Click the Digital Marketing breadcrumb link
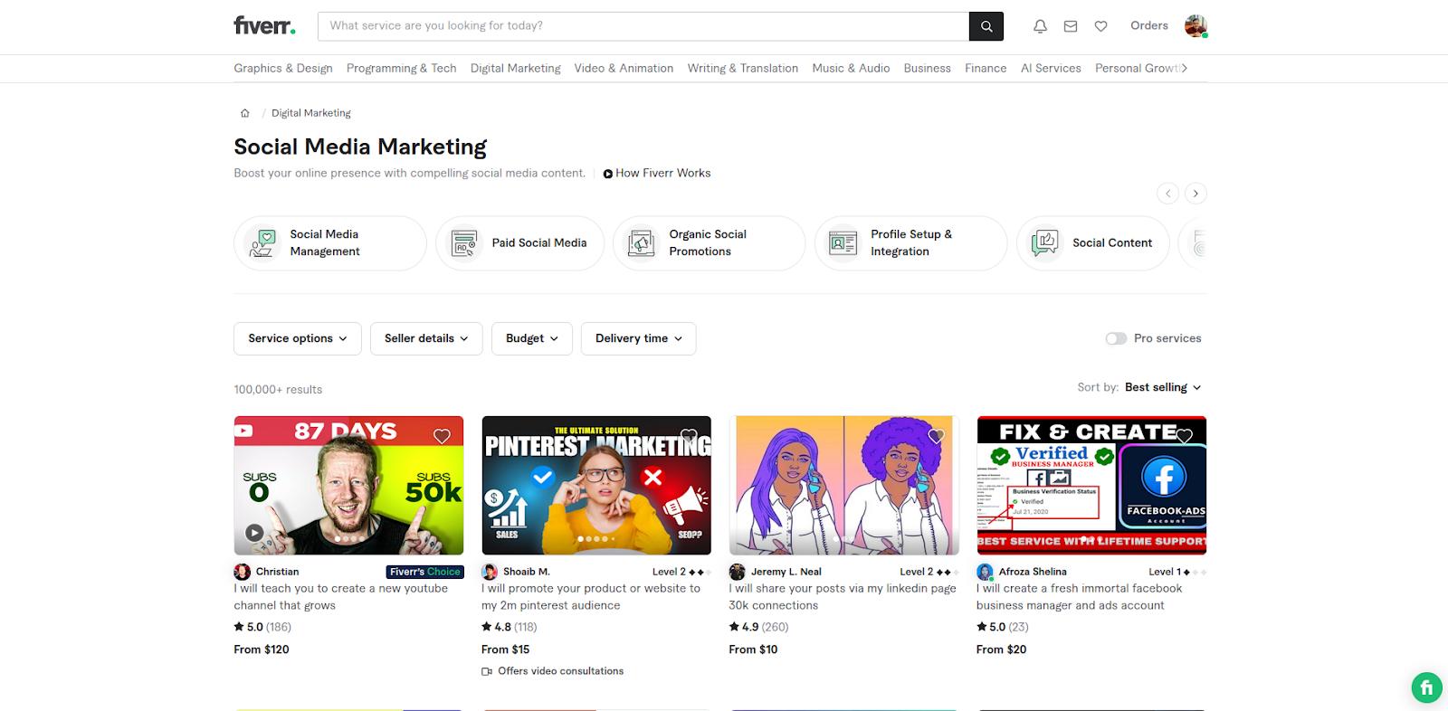The width and height of the screenshot is (1448, 711). coord(311,113)
